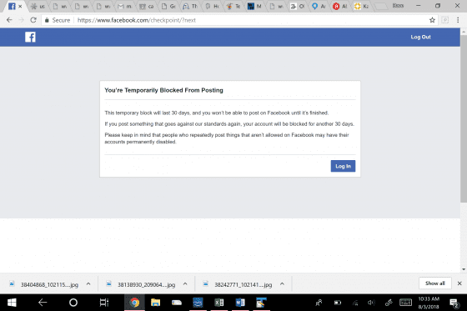The height and width of the screenshot is (311, 467).
Task: Click Show all downloads button
Action: [434, 283]
